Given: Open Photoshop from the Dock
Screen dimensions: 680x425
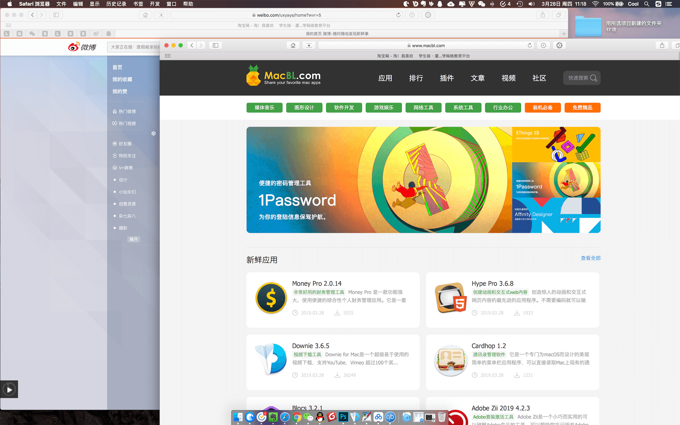Looking at the screenshot, I should (x=343, y=417).
